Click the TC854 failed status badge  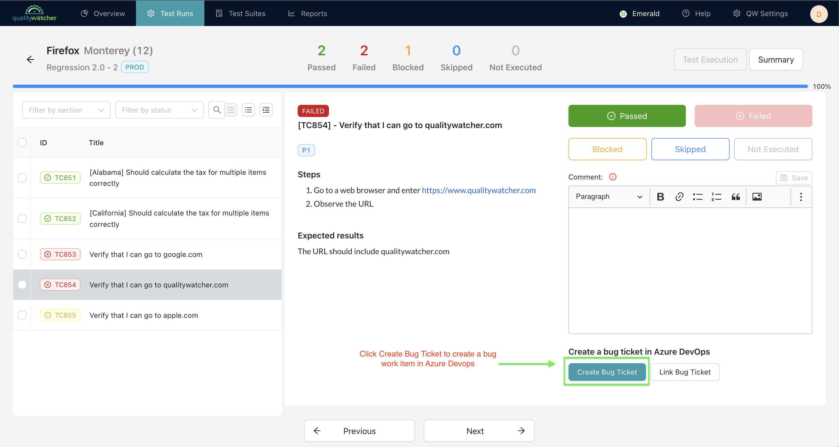[x=60, y=285]
